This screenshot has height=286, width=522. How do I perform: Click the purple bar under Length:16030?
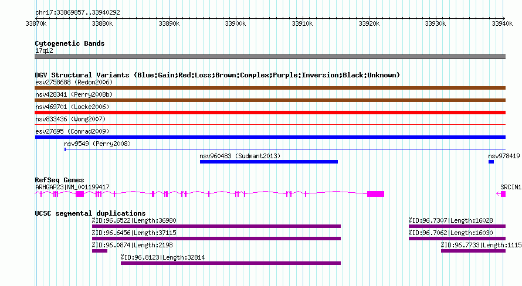(x=457, y=239)
